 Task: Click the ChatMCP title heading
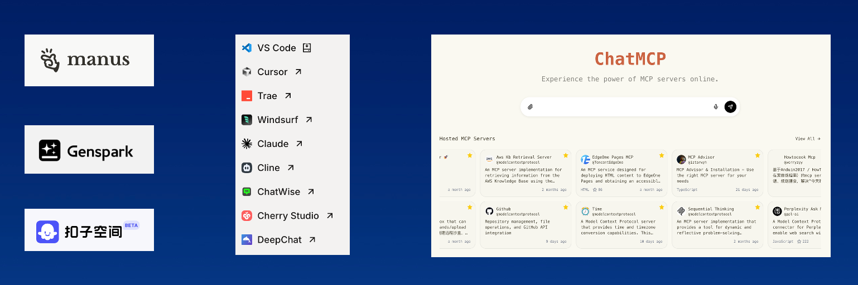pyautogui.click(x=630, y=58)
